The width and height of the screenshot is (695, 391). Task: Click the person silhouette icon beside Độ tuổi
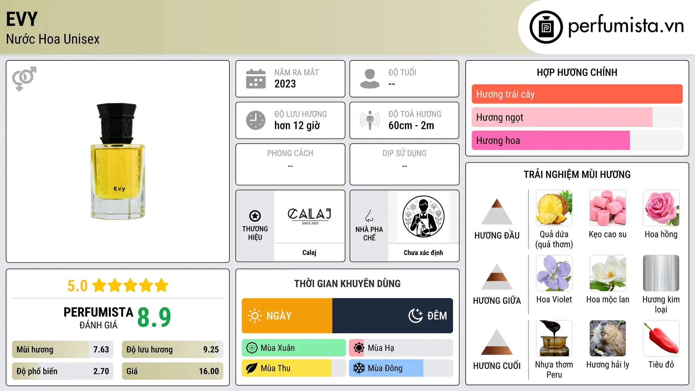pyautogui.click(x=370, y=79)
